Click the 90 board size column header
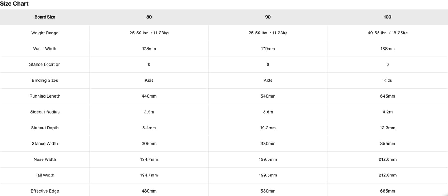 [x=268, y=17]
